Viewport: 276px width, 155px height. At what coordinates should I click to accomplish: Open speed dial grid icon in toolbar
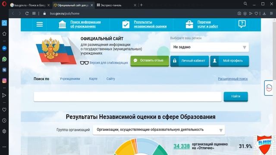click(34, 13)
